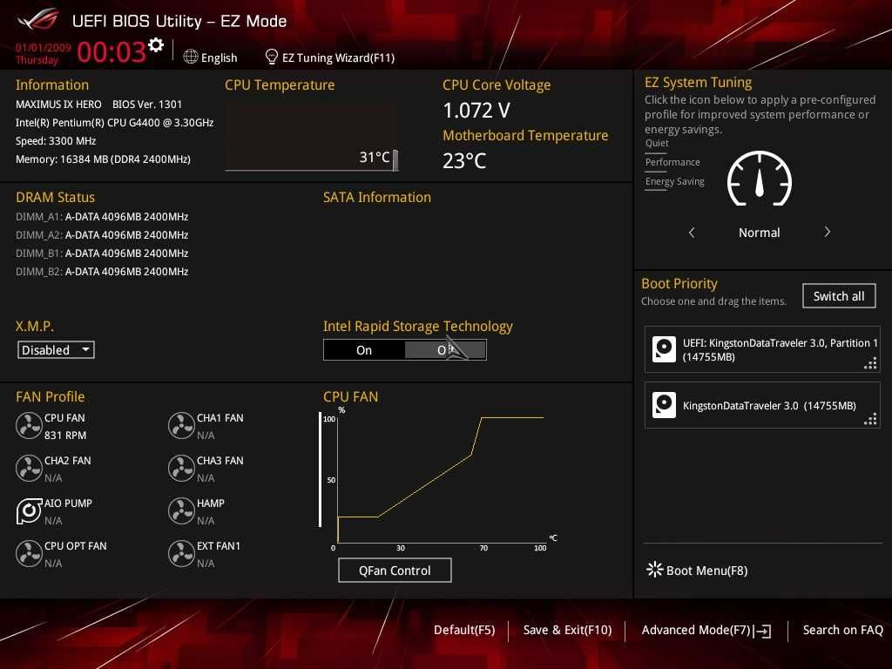Click the ROG logo in the header
Screen dimensions: 892x669
(x=37, y=21)
